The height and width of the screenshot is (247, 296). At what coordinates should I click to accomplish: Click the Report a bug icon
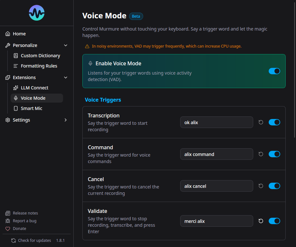[7, 221]
